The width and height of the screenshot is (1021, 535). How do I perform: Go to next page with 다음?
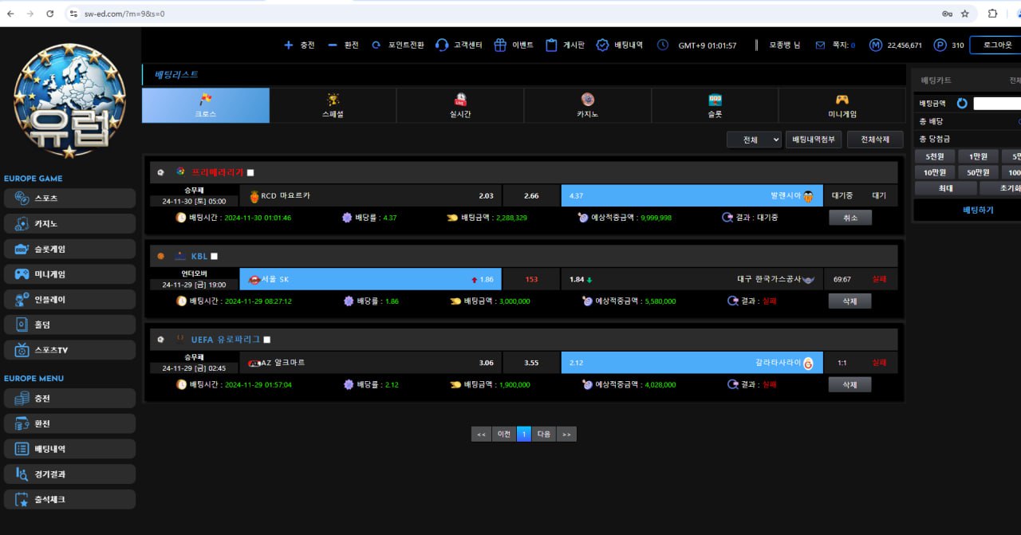point(544,434)
